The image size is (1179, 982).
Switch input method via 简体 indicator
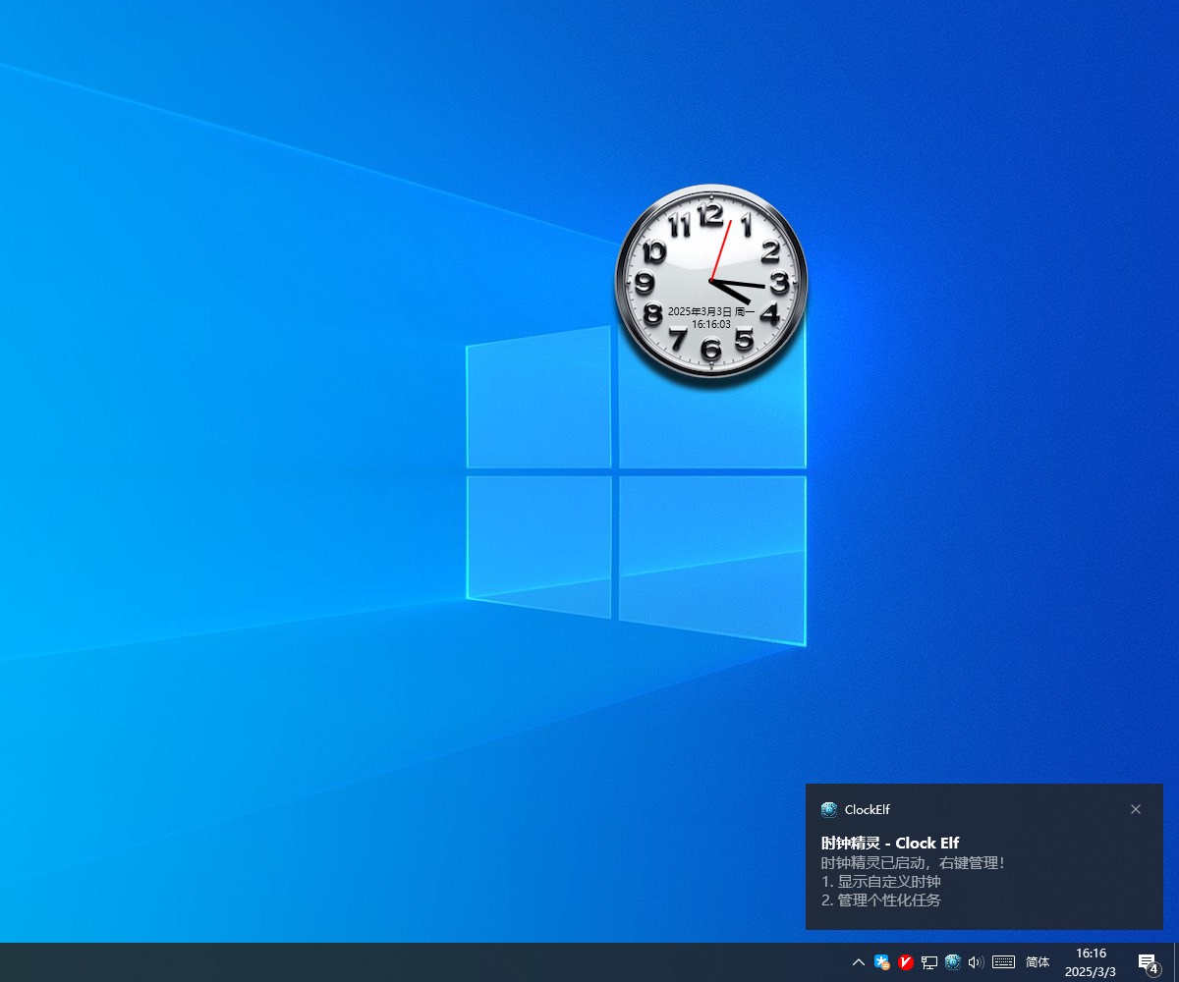[x=1038, y=962]
